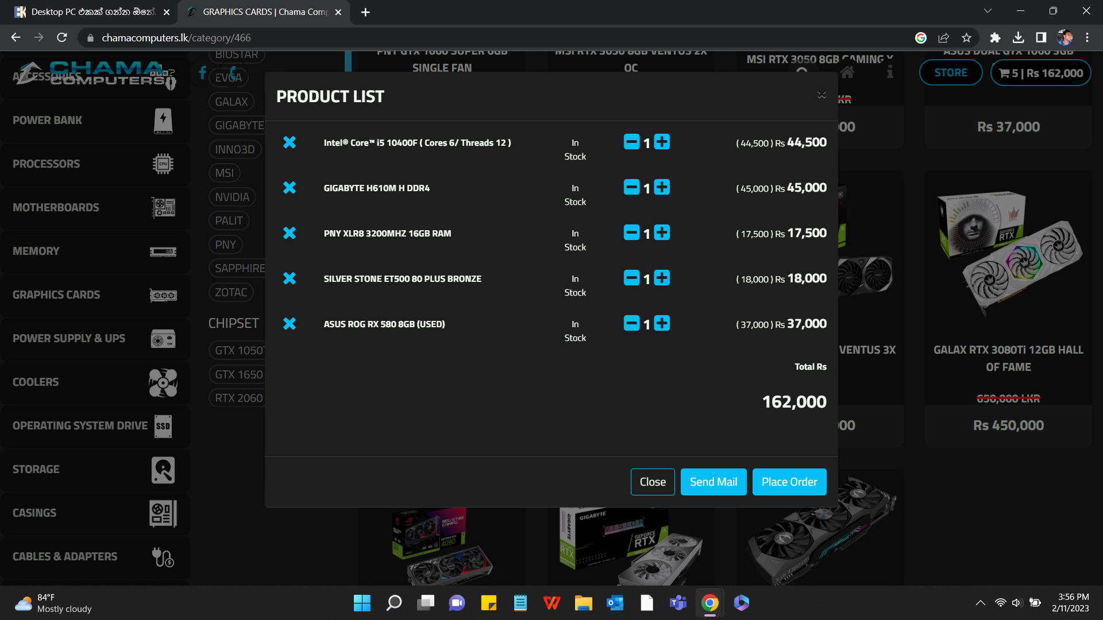The image size is (1103, 620).
Task: Click the address bar URL
Action: coord(176,38)
